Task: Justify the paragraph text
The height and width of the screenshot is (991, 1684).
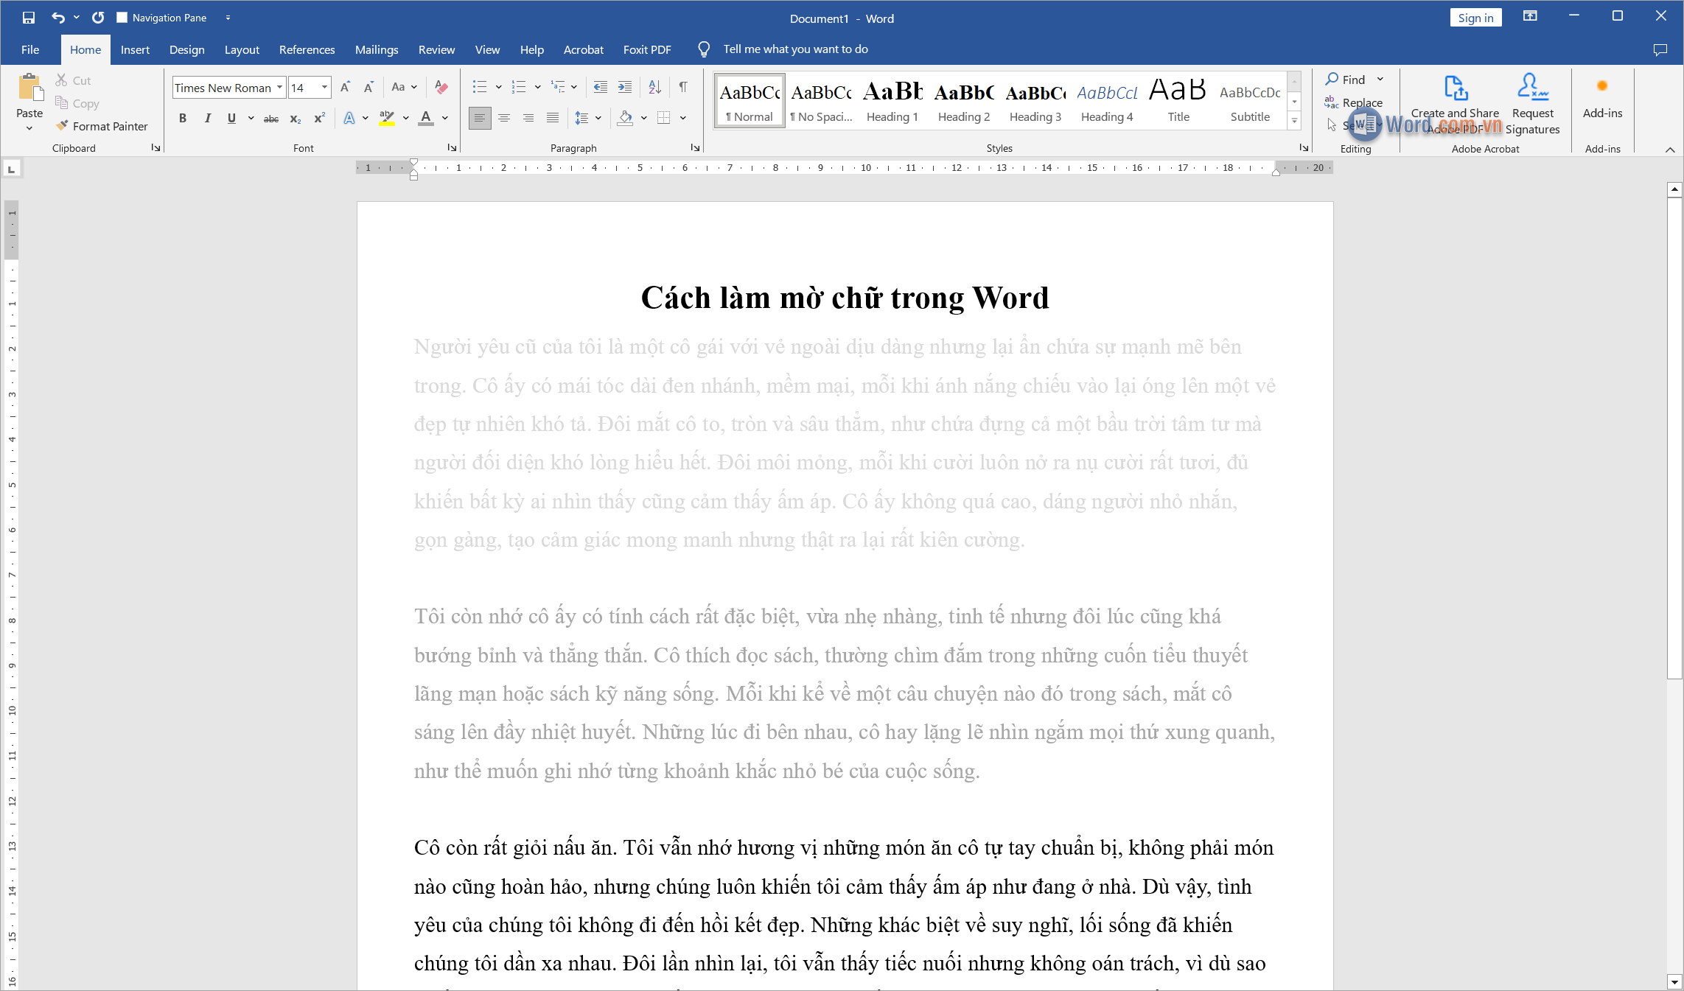Action: click(x=553, y=118)
